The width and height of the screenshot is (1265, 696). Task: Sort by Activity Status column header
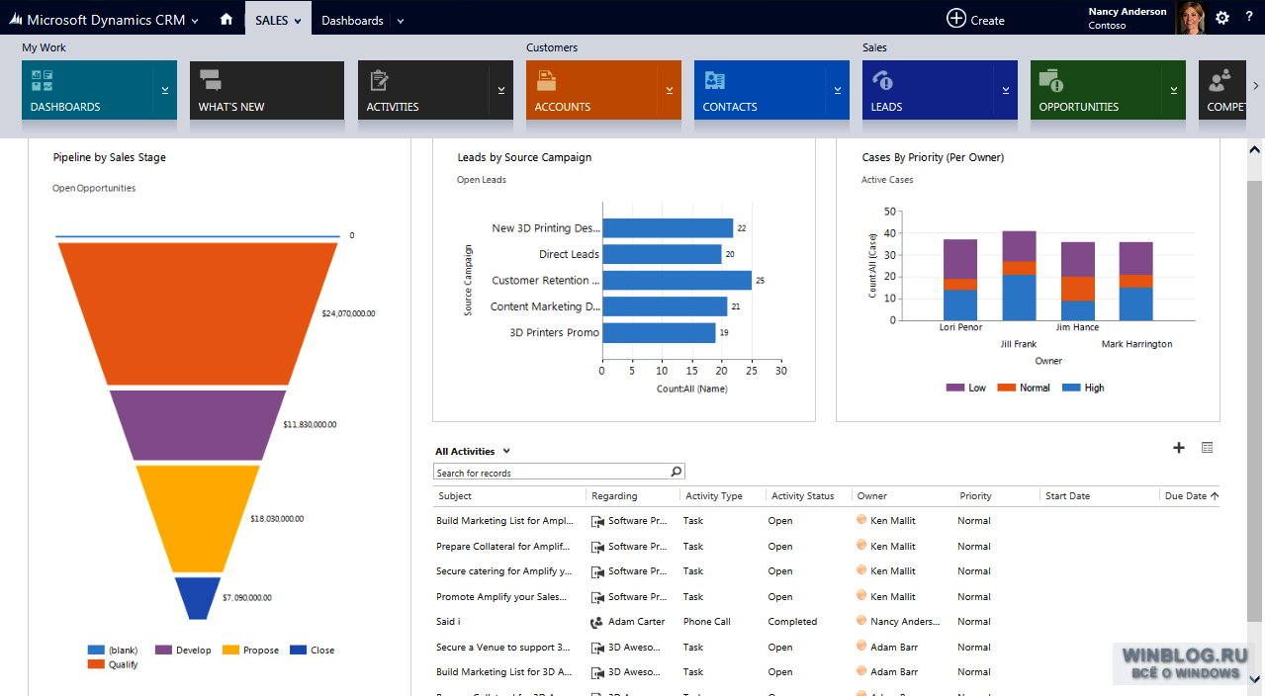coord(802,496)
